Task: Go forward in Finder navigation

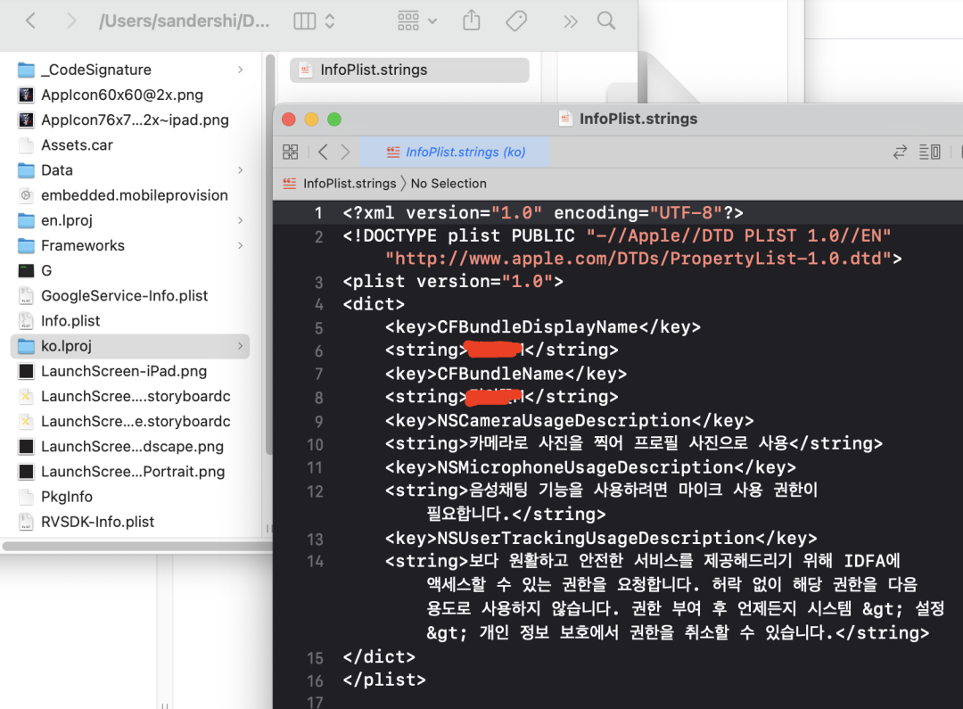Action: 71,21
